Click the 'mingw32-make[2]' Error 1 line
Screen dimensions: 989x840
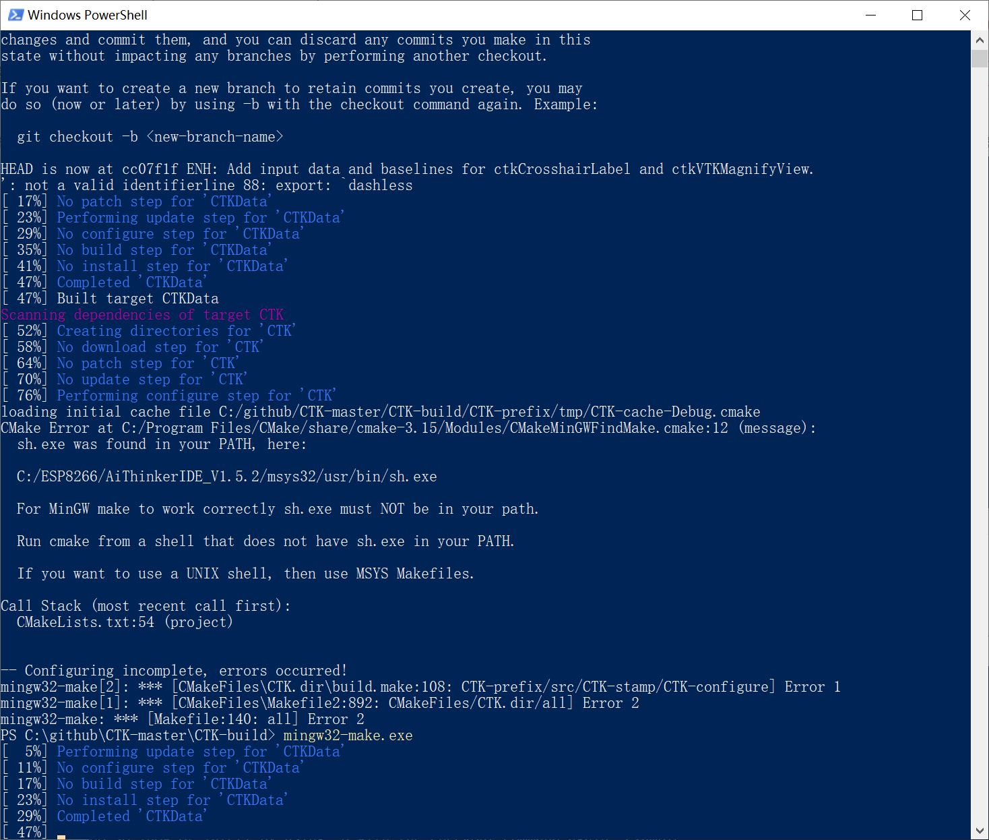coord(420,687)
